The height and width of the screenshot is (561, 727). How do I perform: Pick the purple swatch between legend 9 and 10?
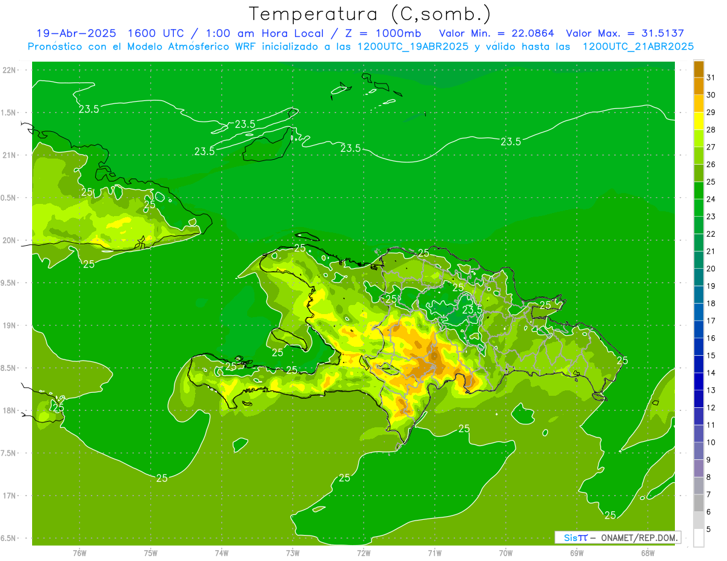[x=699, y=451]
